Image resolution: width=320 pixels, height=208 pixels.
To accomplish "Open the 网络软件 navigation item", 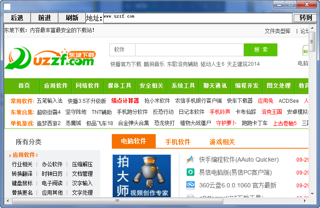I will [88, 86].
